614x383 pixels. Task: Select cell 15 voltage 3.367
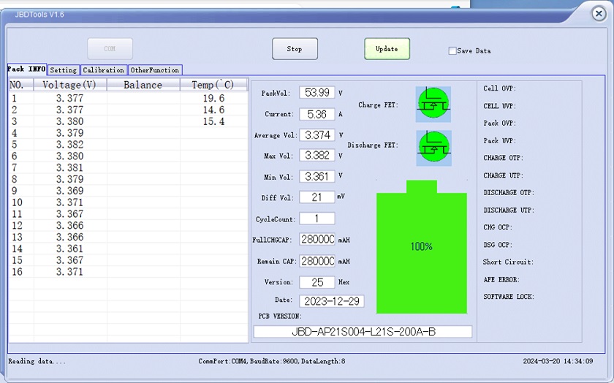[x=69, y=260]
